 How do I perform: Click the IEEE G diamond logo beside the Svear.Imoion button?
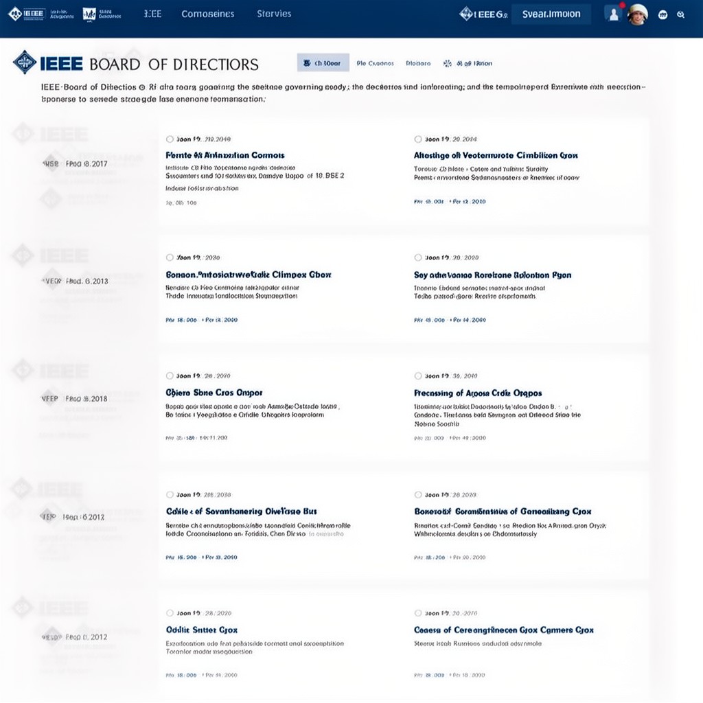coord(483,14)
